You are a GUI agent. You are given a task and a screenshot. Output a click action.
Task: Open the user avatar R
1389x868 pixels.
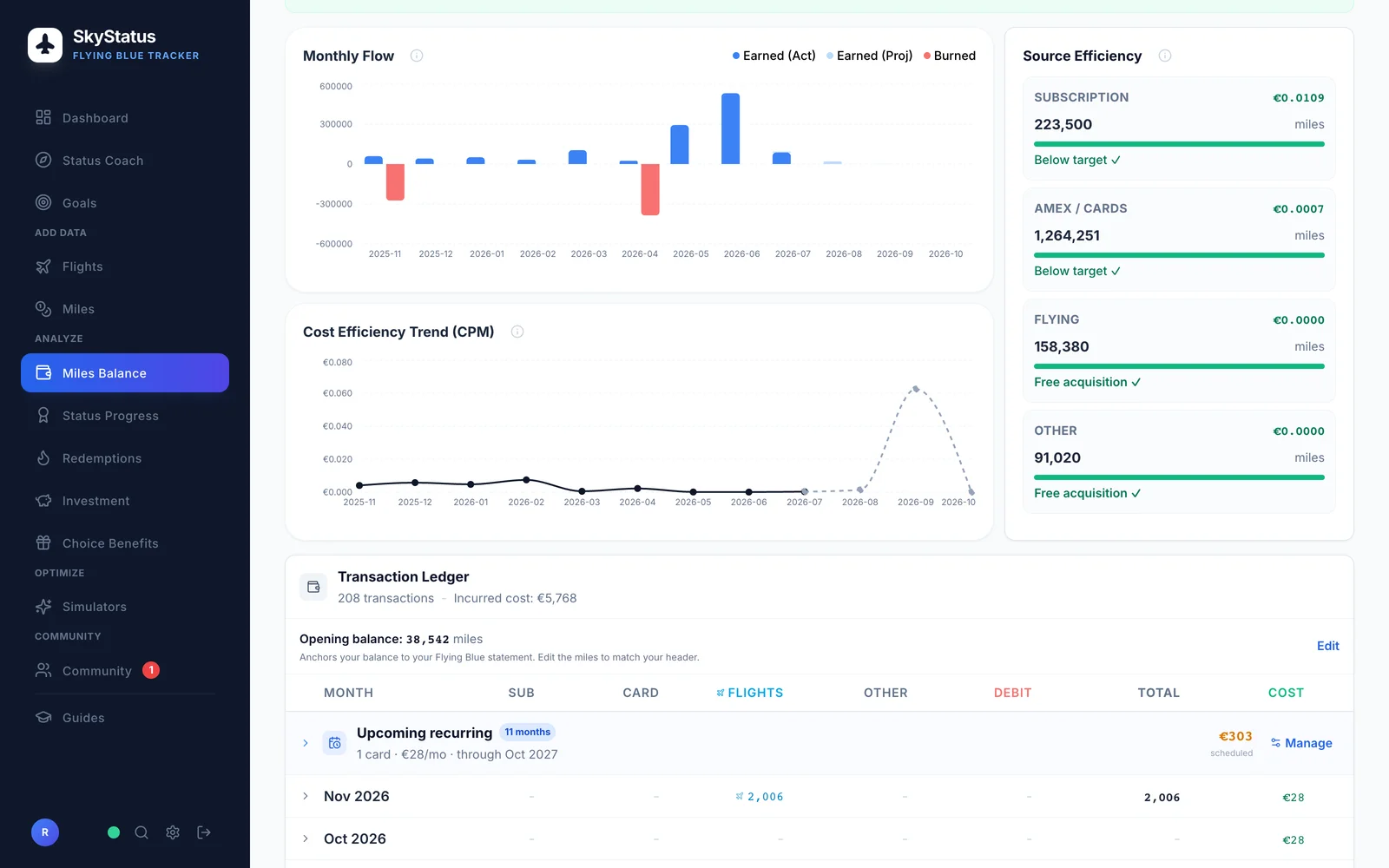pyautogui.click(x=45, y=832)
